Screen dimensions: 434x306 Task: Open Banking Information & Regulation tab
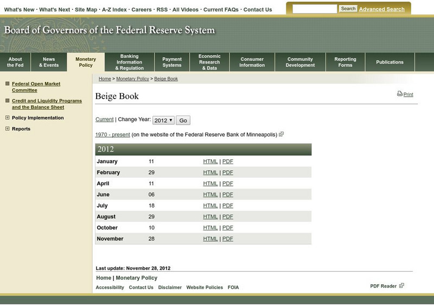tap(129, 62)
